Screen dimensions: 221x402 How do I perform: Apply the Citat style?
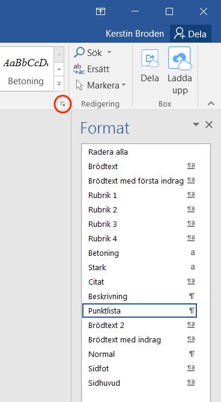click(140, 282)
